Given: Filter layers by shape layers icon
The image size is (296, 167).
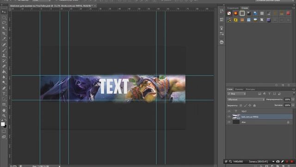Looking at the screenshot, I should [x=274, y=94].
